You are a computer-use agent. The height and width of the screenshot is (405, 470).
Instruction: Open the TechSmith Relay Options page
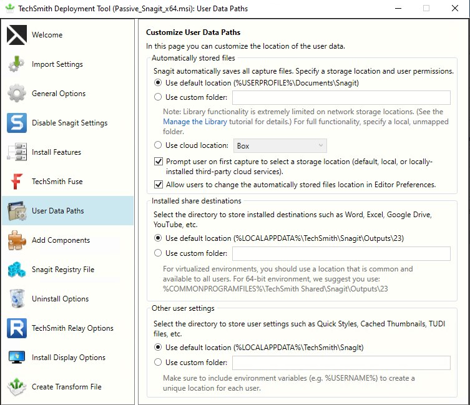coord(72,328)
